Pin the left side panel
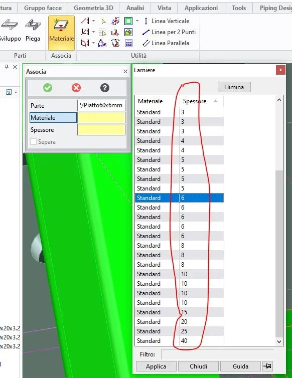 tap(7, 67)
